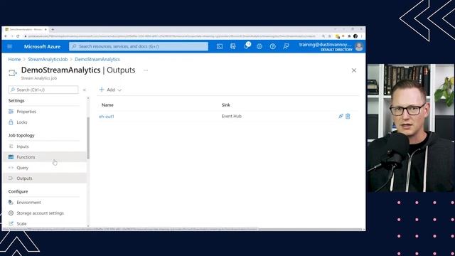The height and width of the screenshot is (256, 455).
Task: Open Cloud Shell from the top bar
Action: (x=220, y=46)
